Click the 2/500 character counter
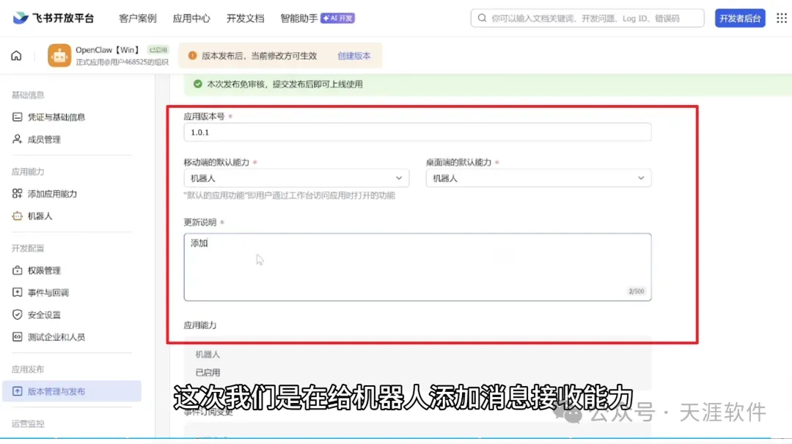Viewport: 792px width, 444px height. (x=636, y=291)
